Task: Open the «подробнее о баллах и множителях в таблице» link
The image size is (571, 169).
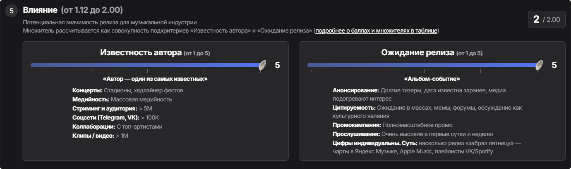Action: point(377,31)
